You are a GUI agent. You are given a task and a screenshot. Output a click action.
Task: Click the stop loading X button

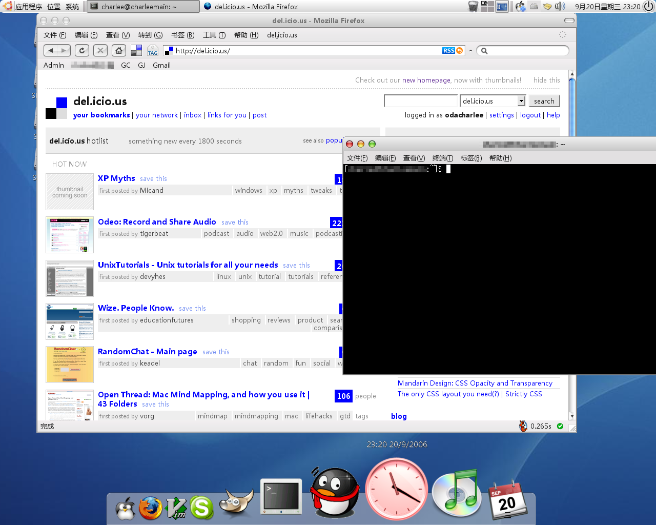click(100, 50)
